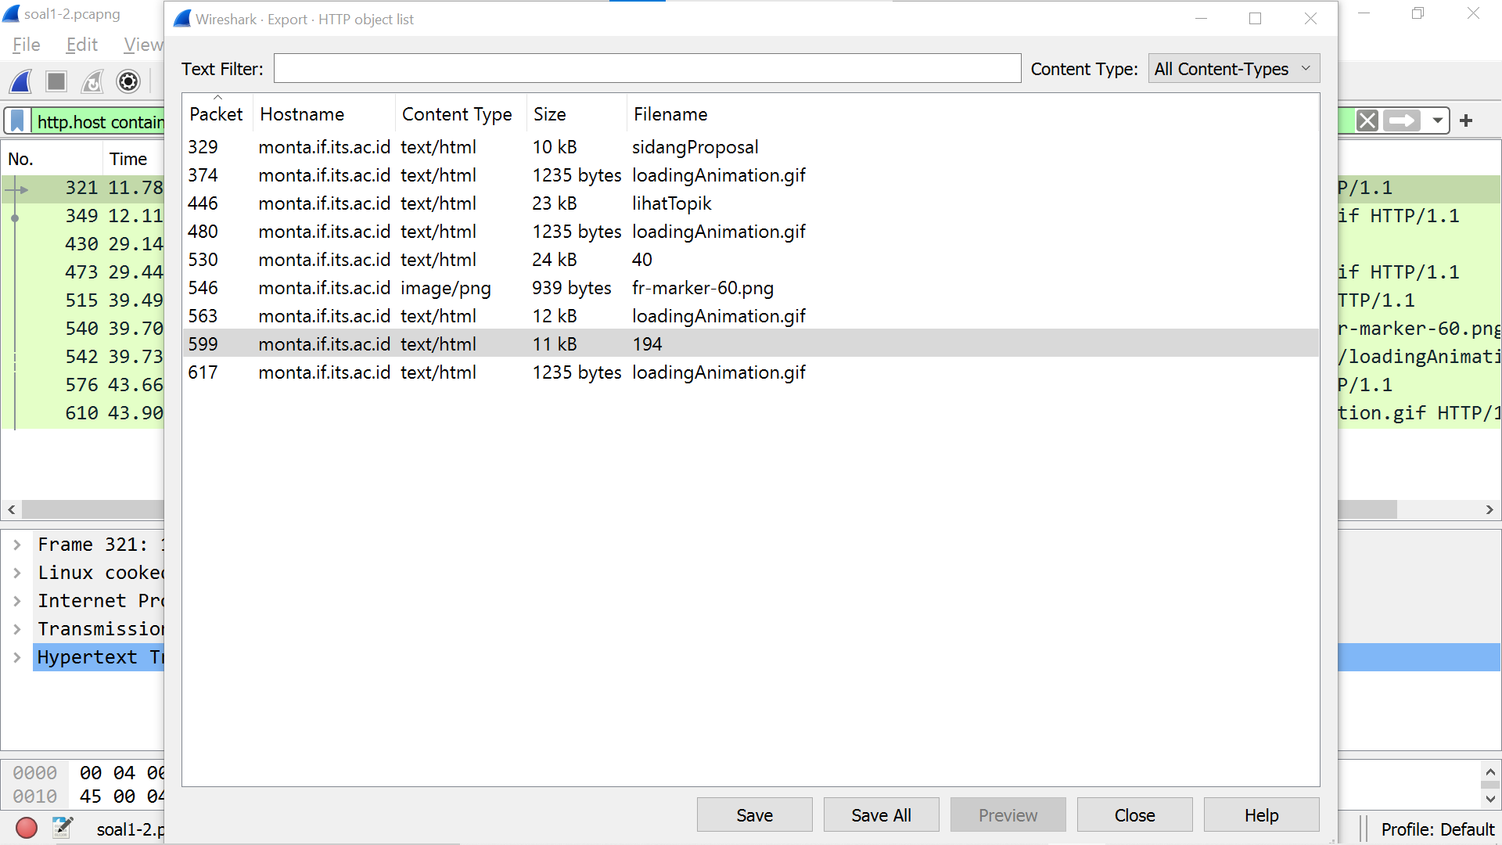The image size is (1502, 845).
Task: Open display filter history dropdown arrow
Action: [x=1437, y=120]
